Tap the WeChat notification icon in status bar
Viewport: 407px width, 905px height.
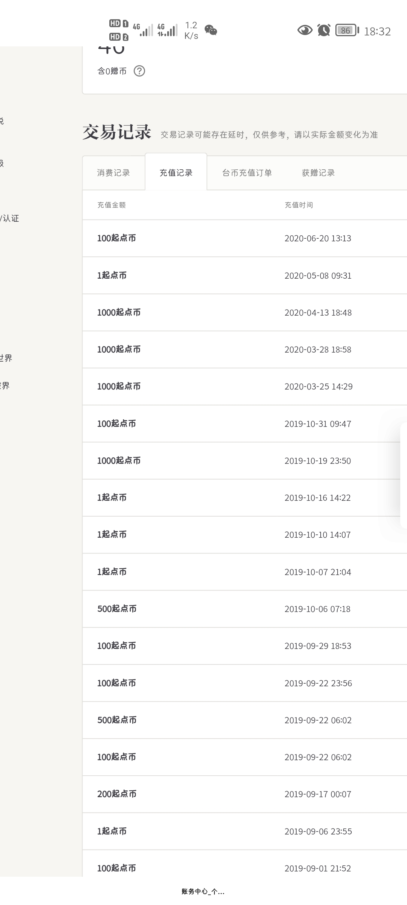coord(211,30)
